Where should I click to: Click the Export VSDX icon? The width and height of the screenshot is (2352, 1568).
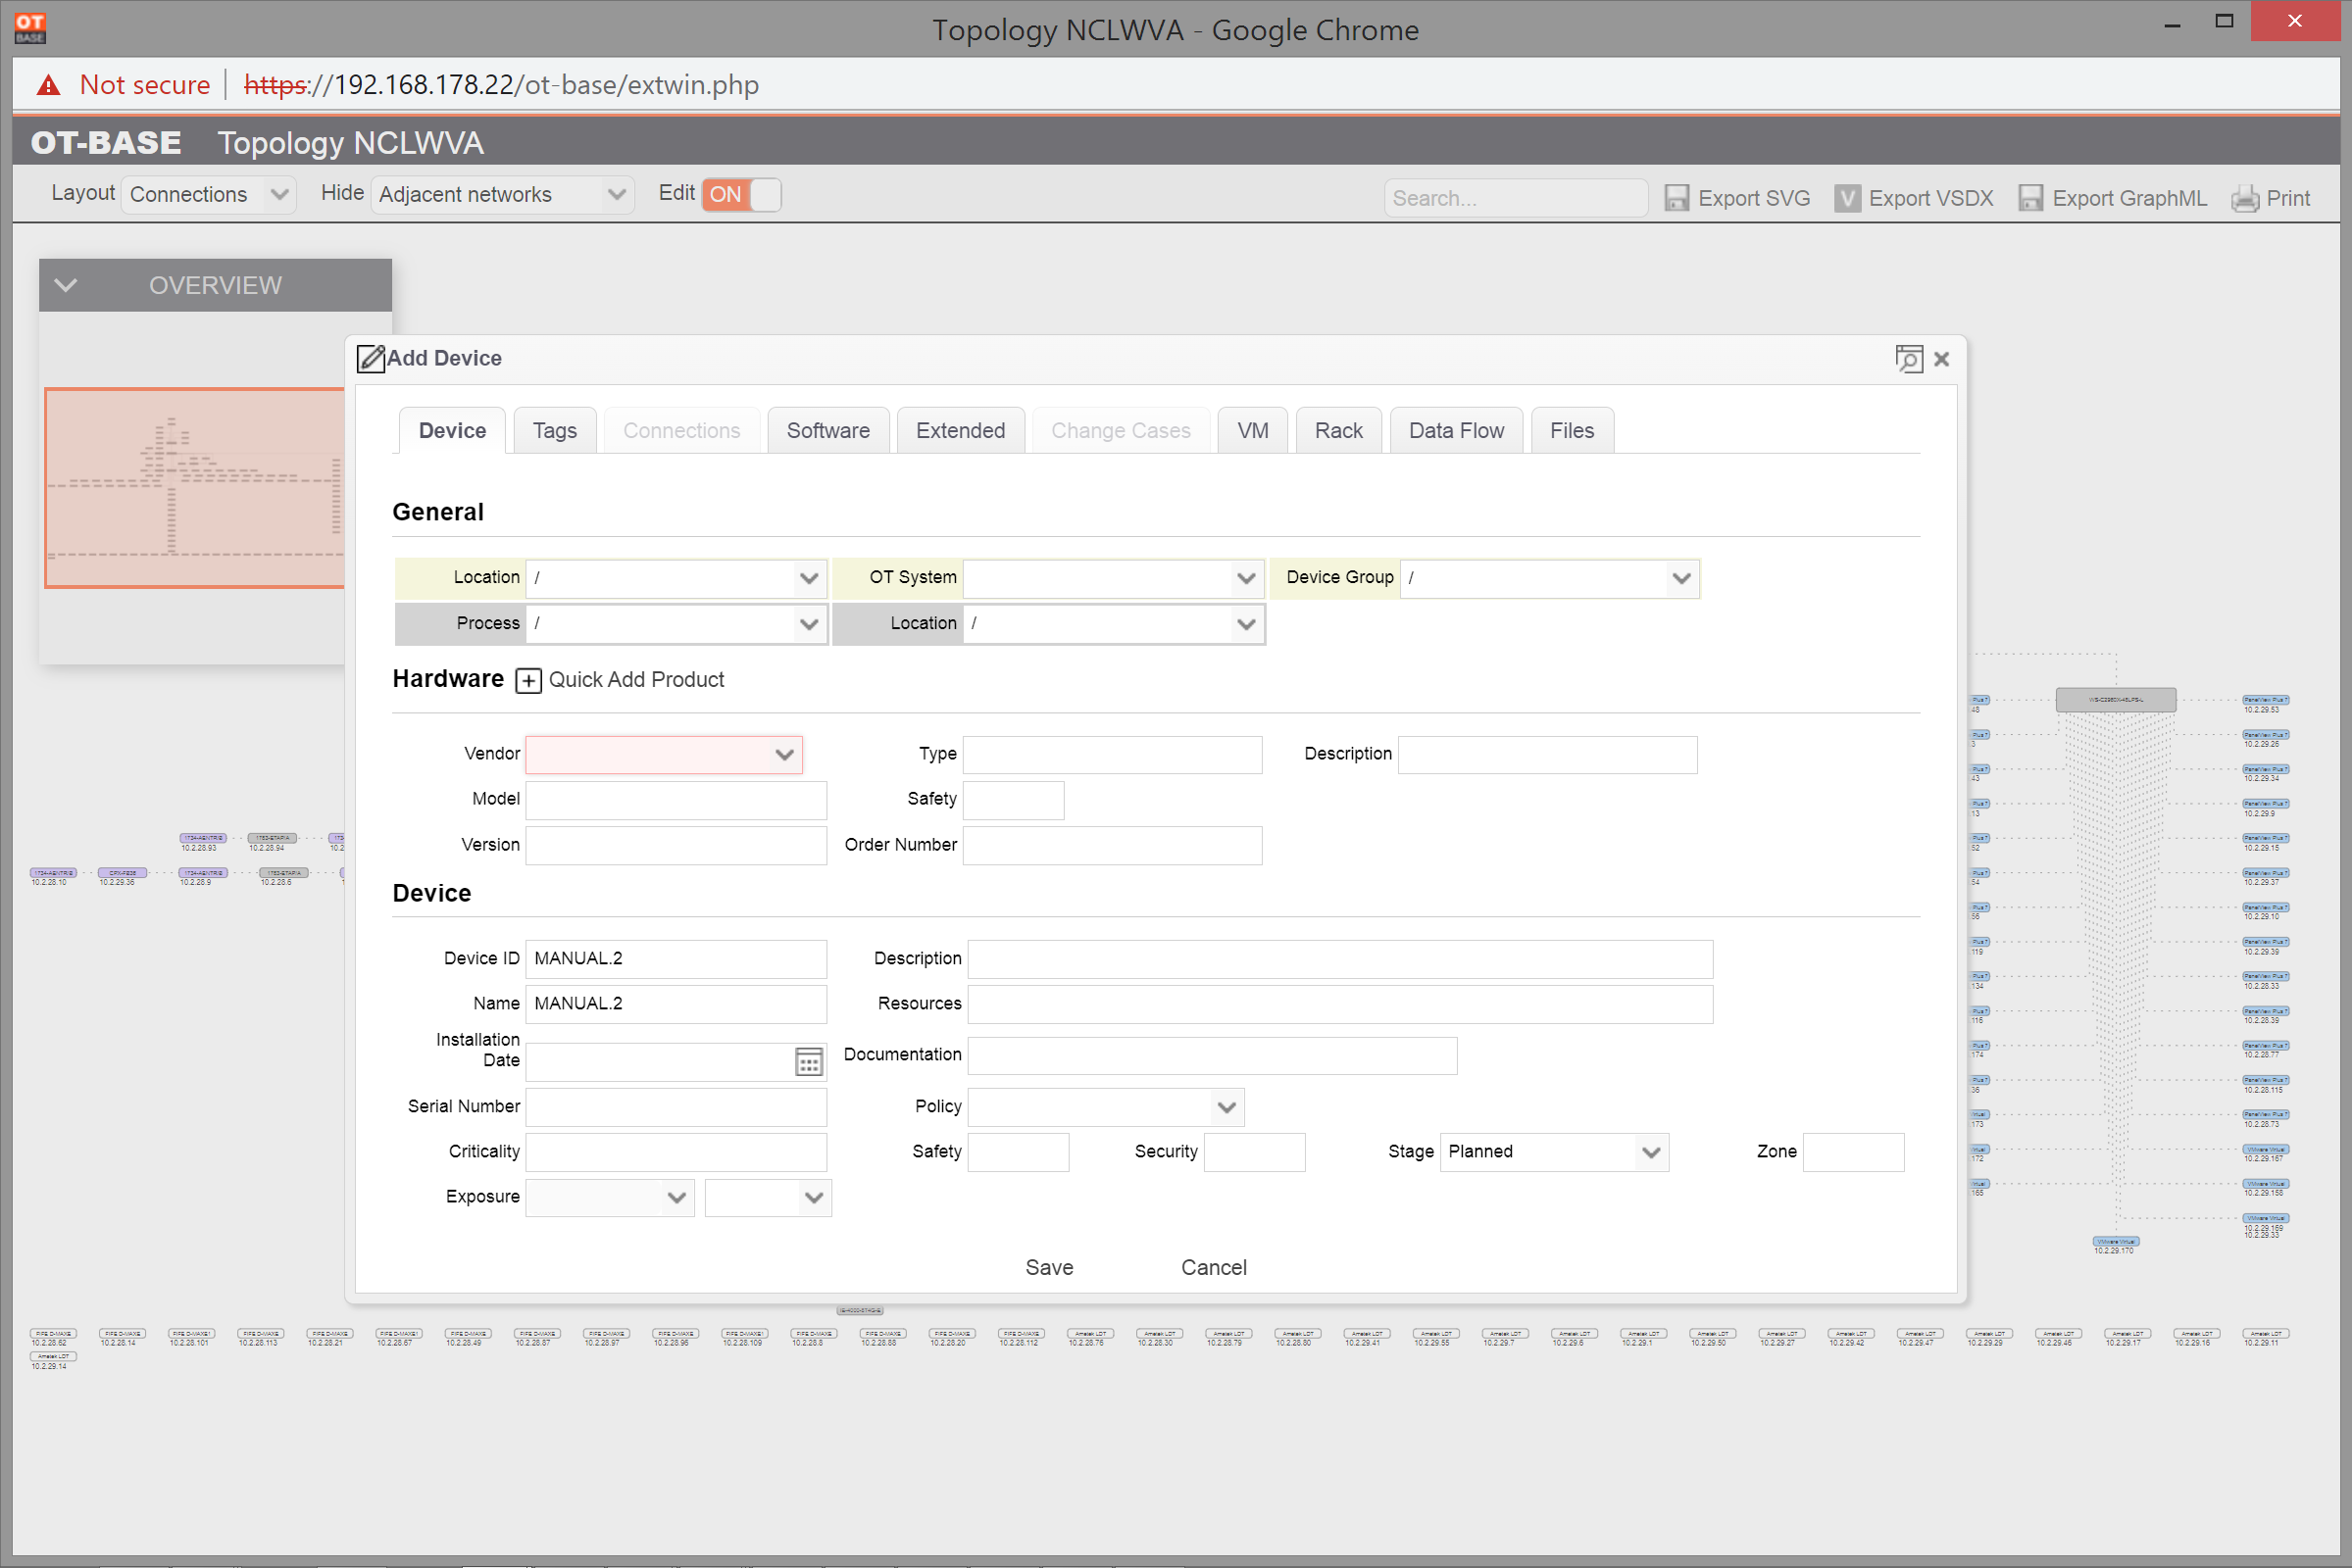coord(1847,198)
